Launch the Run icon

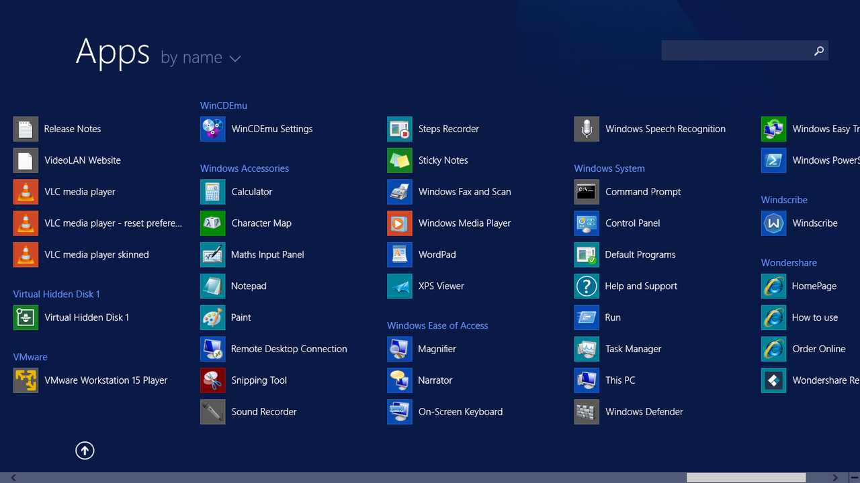point(587,317)
